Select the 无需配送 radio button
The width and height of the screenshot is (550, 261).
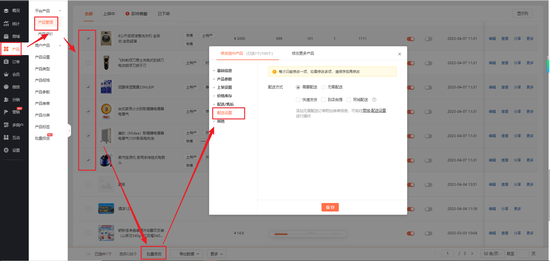(x=323, y=87)
